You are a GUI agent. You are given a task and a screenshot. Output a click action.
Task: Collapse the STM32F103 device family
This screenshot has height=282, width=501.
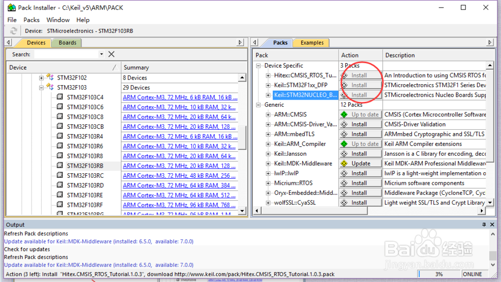(x=41, y=88)
